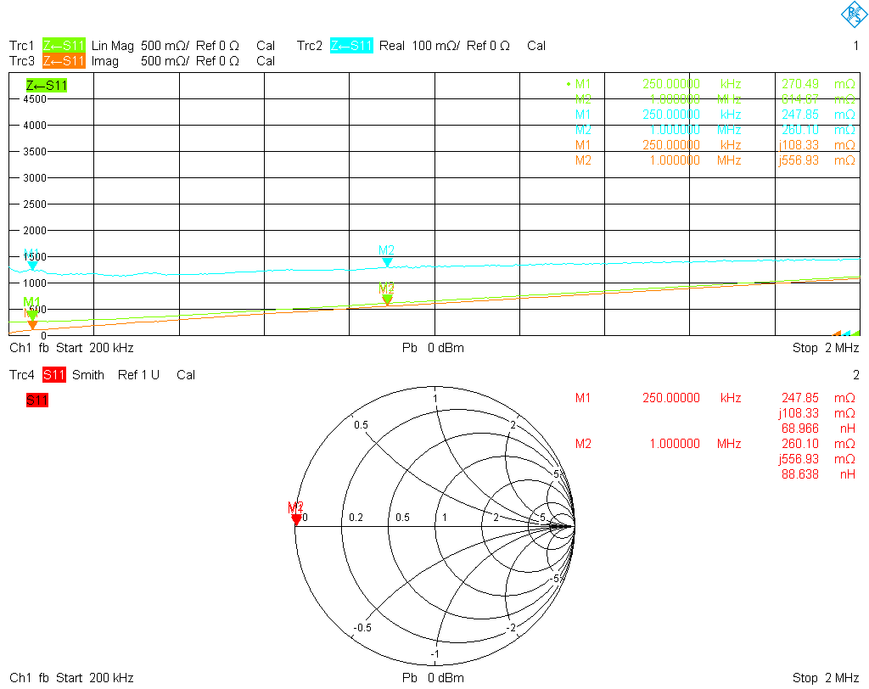
Task: Click first 'Cal' label on Trc1 line
Action: (x=266, y=46)
